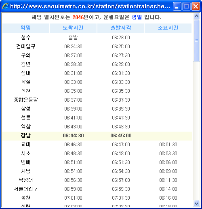Select station name 사당
Image resolution: width=202 pixels, height=209 pixels.
click(x=26, y=171)
